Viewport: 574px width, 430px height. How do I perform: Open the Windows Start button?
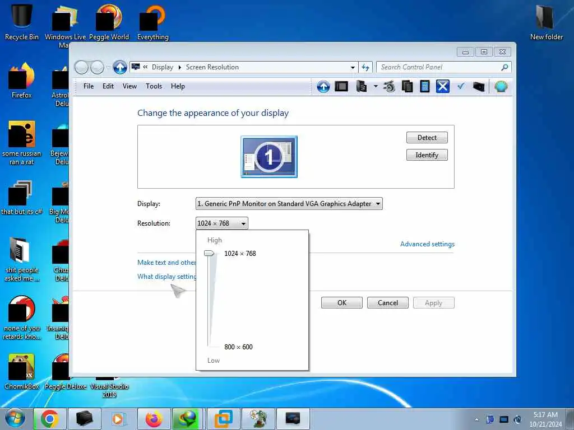click(x=15, y=419)
